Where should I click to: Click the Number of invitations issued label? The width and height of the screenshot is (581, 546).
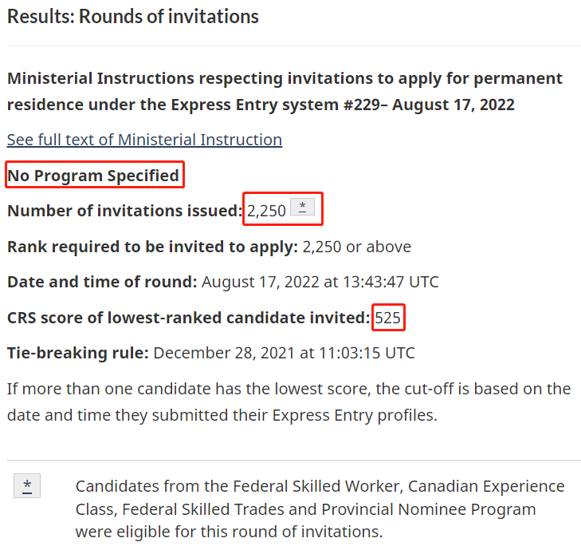(x=125, y=211)
